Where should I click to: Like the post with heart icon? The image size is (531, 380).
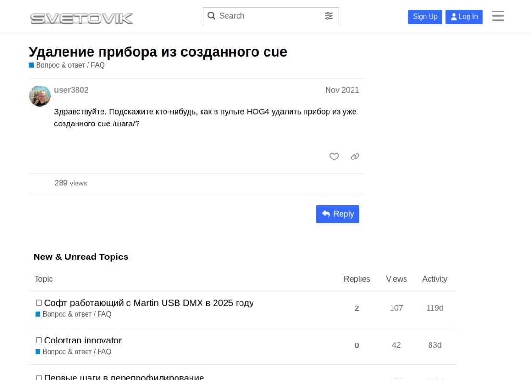(334, 157)
